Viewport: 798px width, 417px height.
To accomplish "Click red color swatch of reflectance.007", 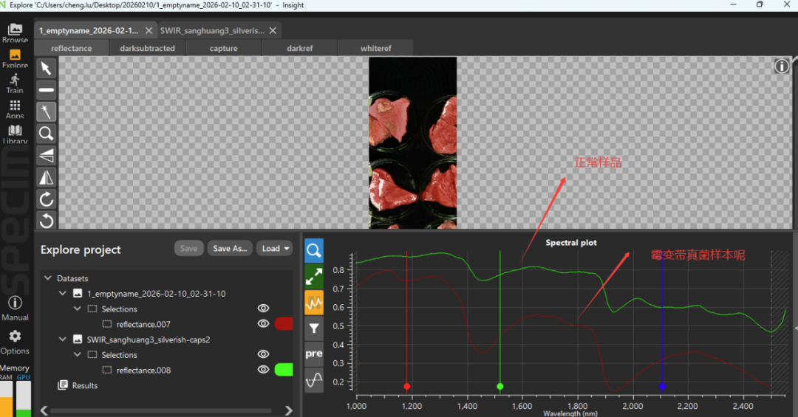I will (284, 323).
